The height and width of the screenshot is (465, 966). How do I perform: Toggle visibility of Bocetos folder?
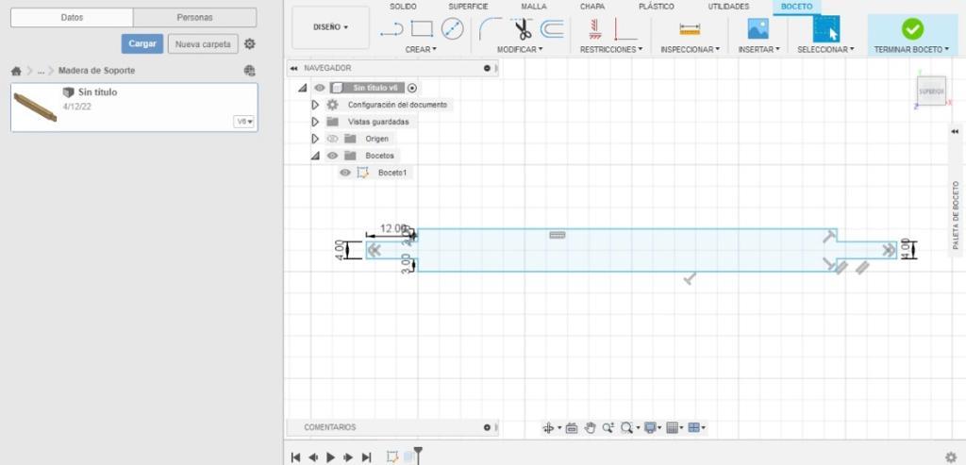pos(333,156)
